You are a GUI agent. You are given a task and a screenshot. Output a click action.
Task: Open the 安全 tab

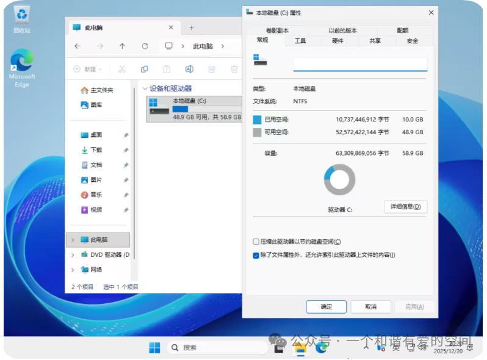(413, 41)
